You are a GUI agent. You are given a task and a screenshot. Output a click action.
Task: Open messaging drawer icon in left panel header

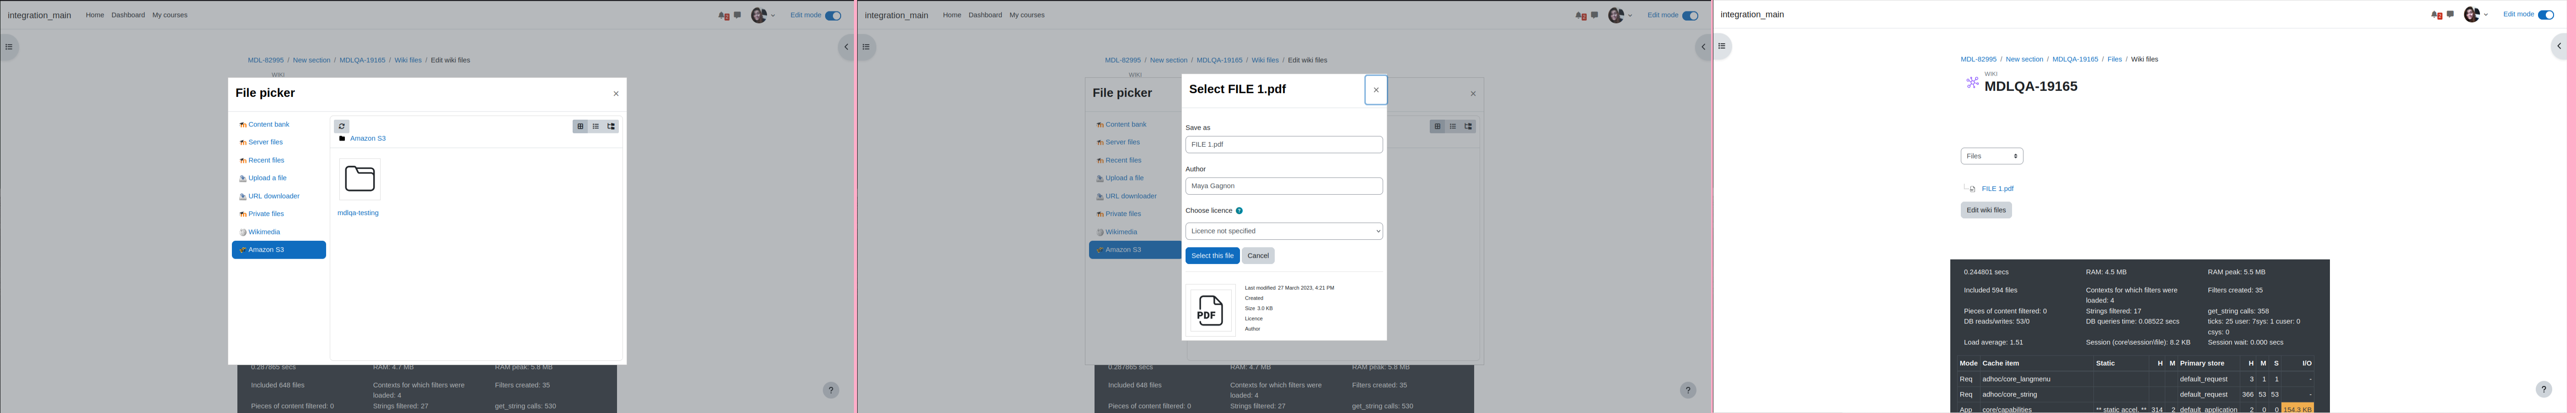(x=738, y=15)
